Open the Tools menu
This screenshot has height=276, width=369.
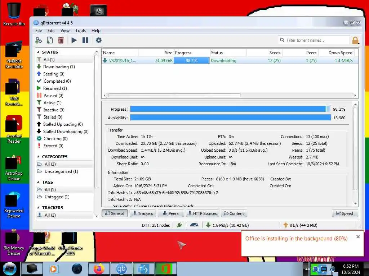[x=80, y=31]
